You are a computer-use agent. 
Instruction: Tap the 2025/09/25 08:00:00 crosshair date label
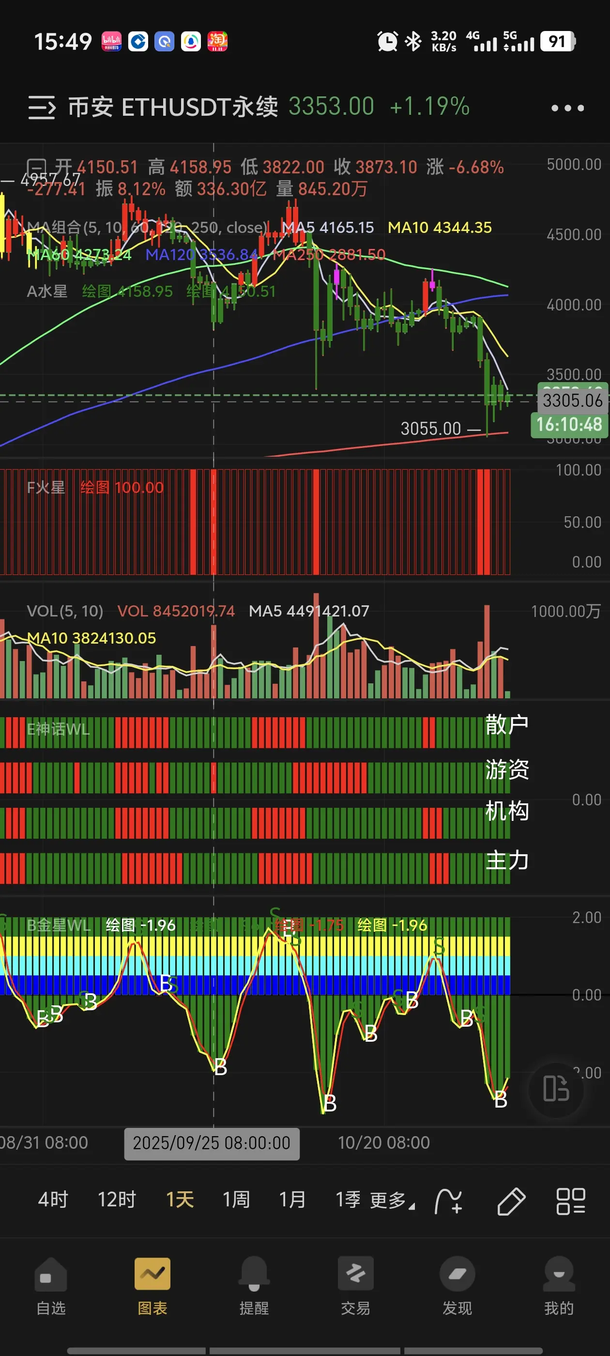[212, 1143]
